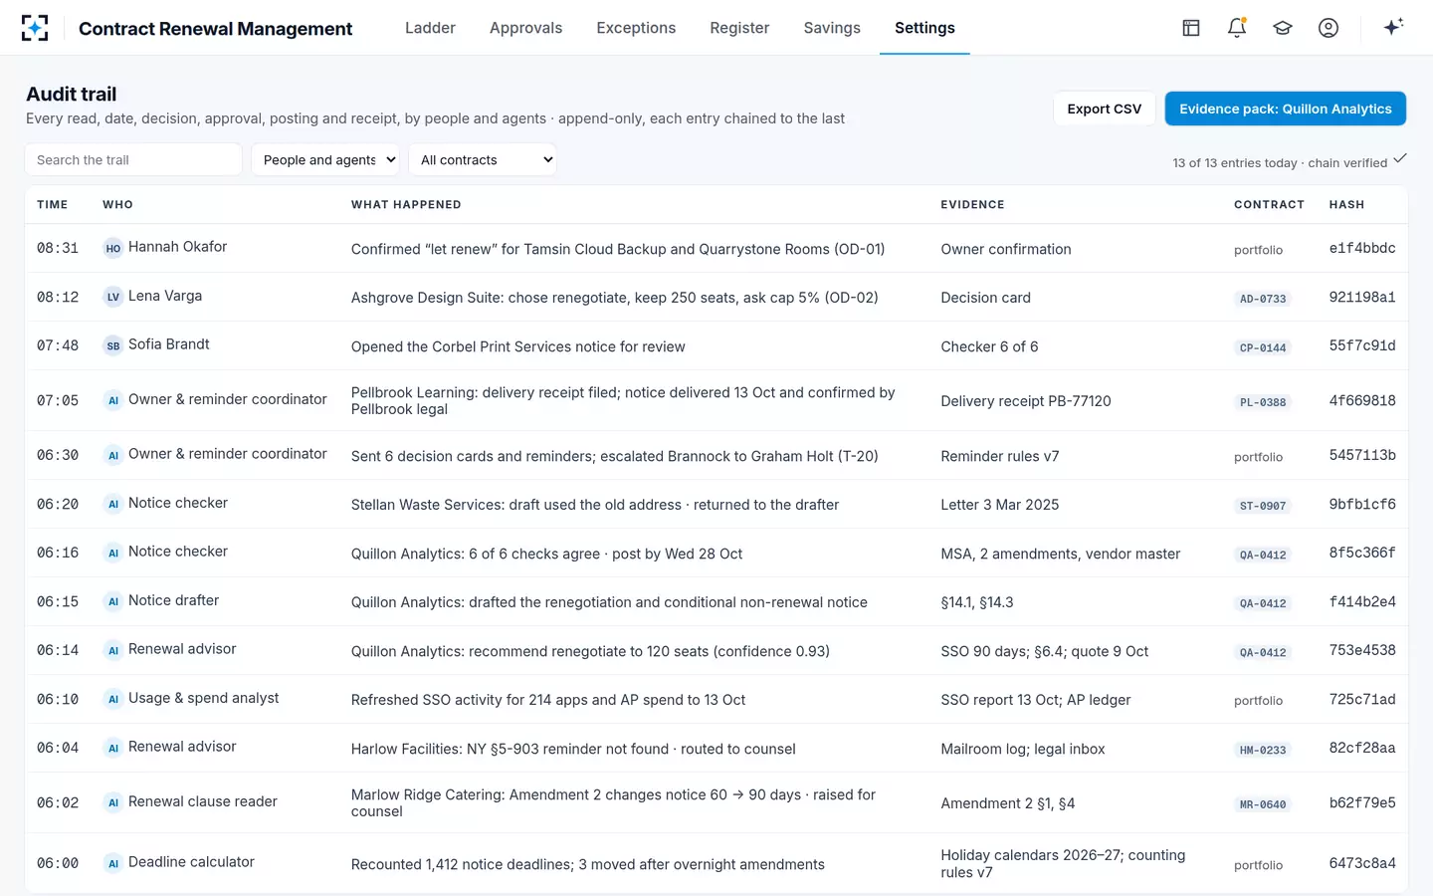Open the notifications bell
This screenshot has width=1433, height=896.
coord(1237,28)
